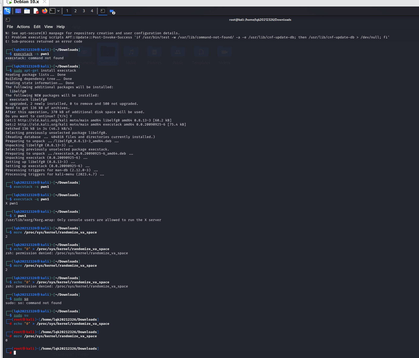The width and height of the screenshot is (419, 358).
Task: Click 'E: Sub-process returned an error code'
Action: tap(44, 42)
